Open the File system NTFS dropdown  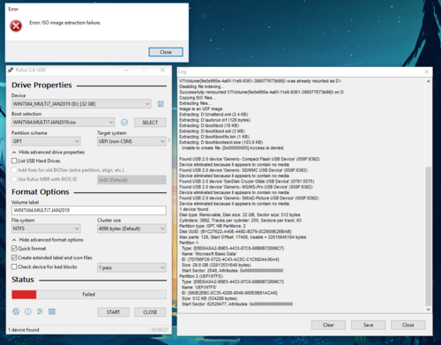pyautogui.click(x=46, y=229)
